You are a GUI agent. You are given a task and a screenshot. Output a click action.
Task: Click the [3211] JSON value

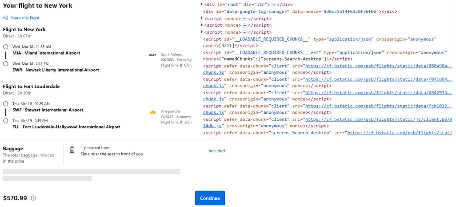pyautogui.click(x=228, y=46)
